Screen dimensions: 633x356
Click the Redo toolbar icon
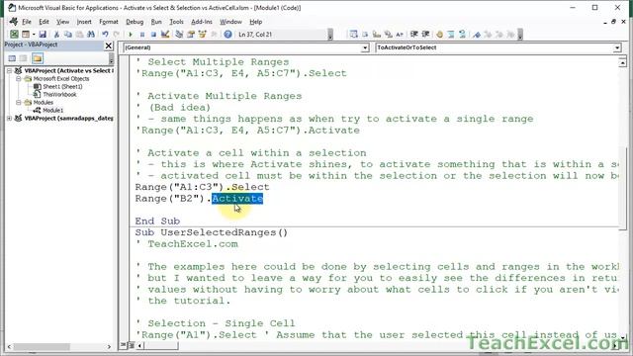pyautogui.click(x=117, y=35)
